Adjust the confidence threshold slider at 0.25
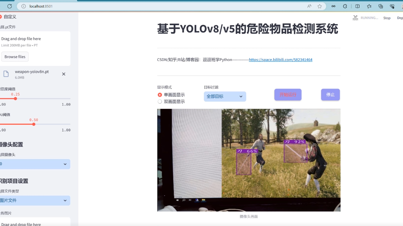The height and width of the screenshot is (226, 403). (x=16, y=99)
